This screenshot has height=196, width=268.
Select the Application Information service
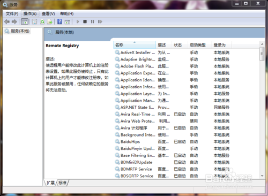[172, 87]
